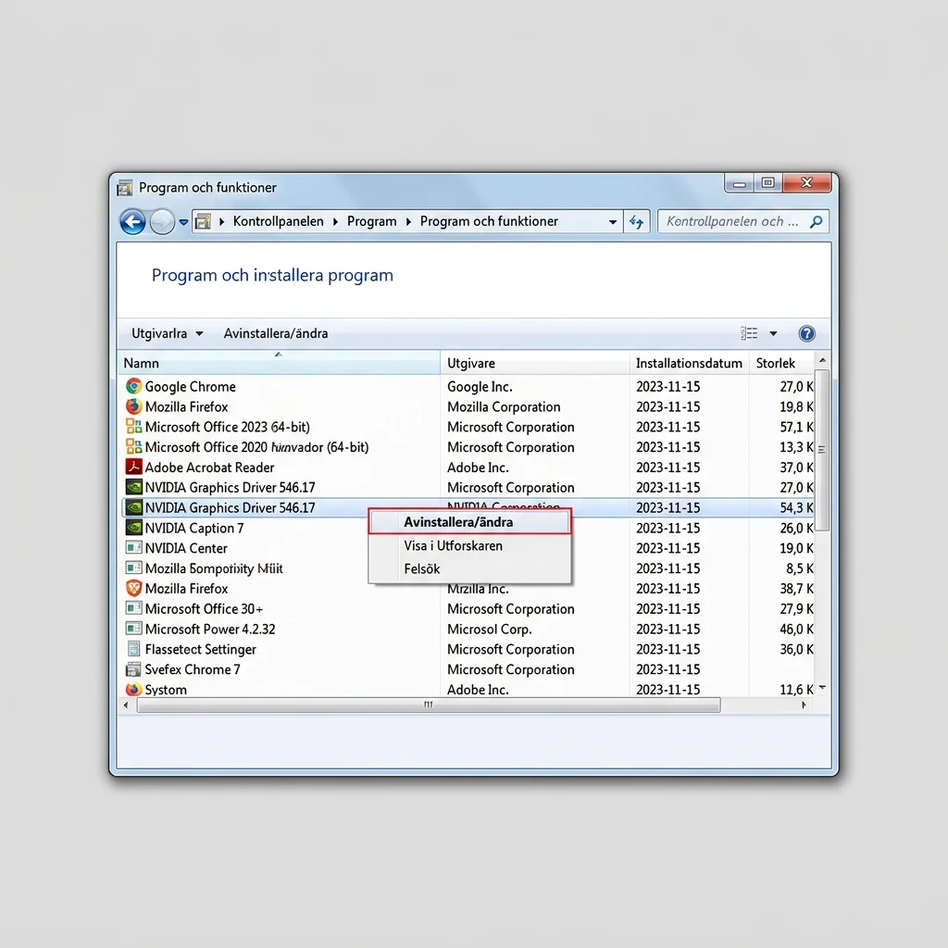Sort by the Namn column header
This screenshot has height=948, width=948.
click(x=279, y=363)
